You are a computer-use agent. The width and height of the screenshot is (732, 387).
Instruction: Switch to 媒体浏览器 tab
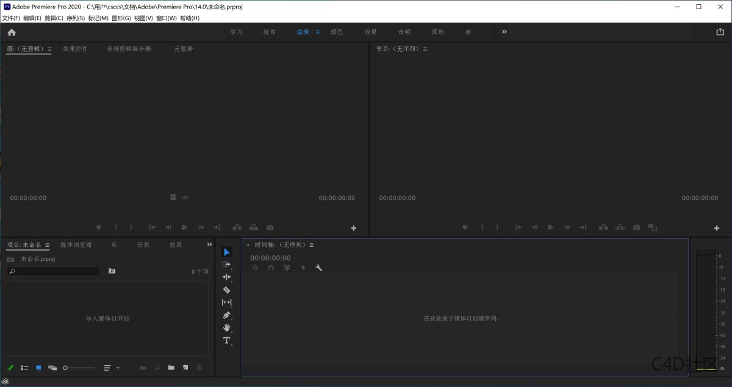[x=76, y=245]
